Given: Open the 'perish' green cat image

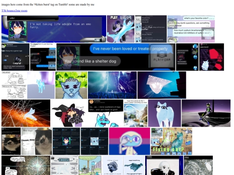Looking at the screenshot, I should point(71,85).
